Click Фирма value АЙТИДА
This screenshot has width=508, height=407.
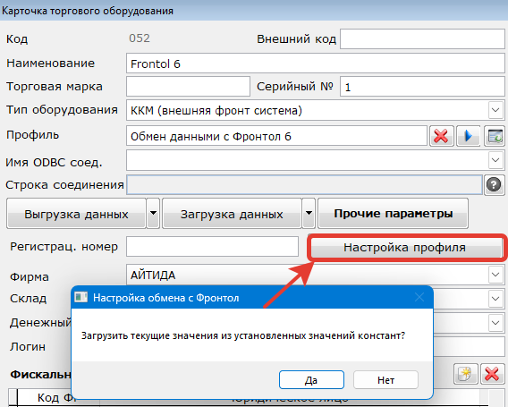click(x=153, y=276)
